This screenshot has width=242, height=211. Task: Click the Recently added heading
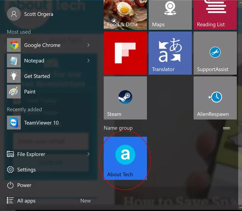coord(24,110)
